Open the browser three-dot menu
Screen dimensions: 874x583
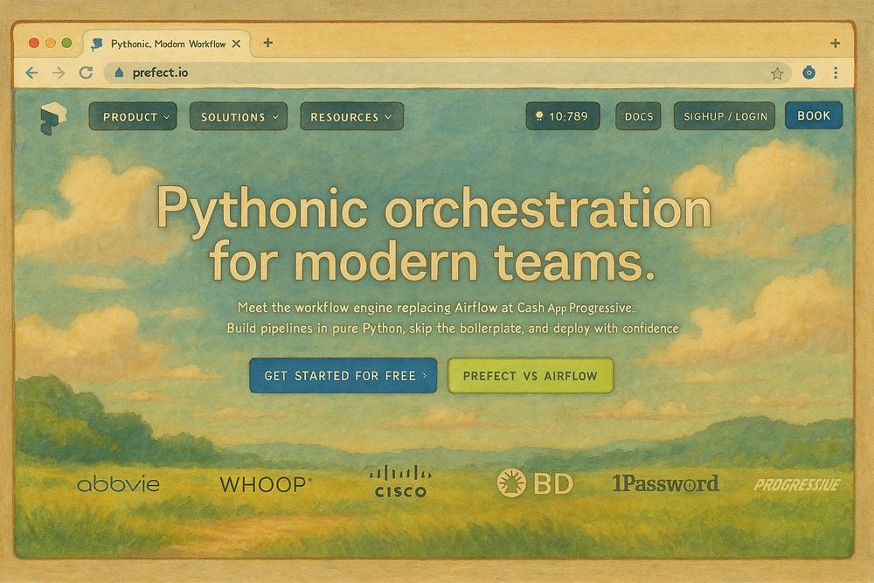(835, 73)
